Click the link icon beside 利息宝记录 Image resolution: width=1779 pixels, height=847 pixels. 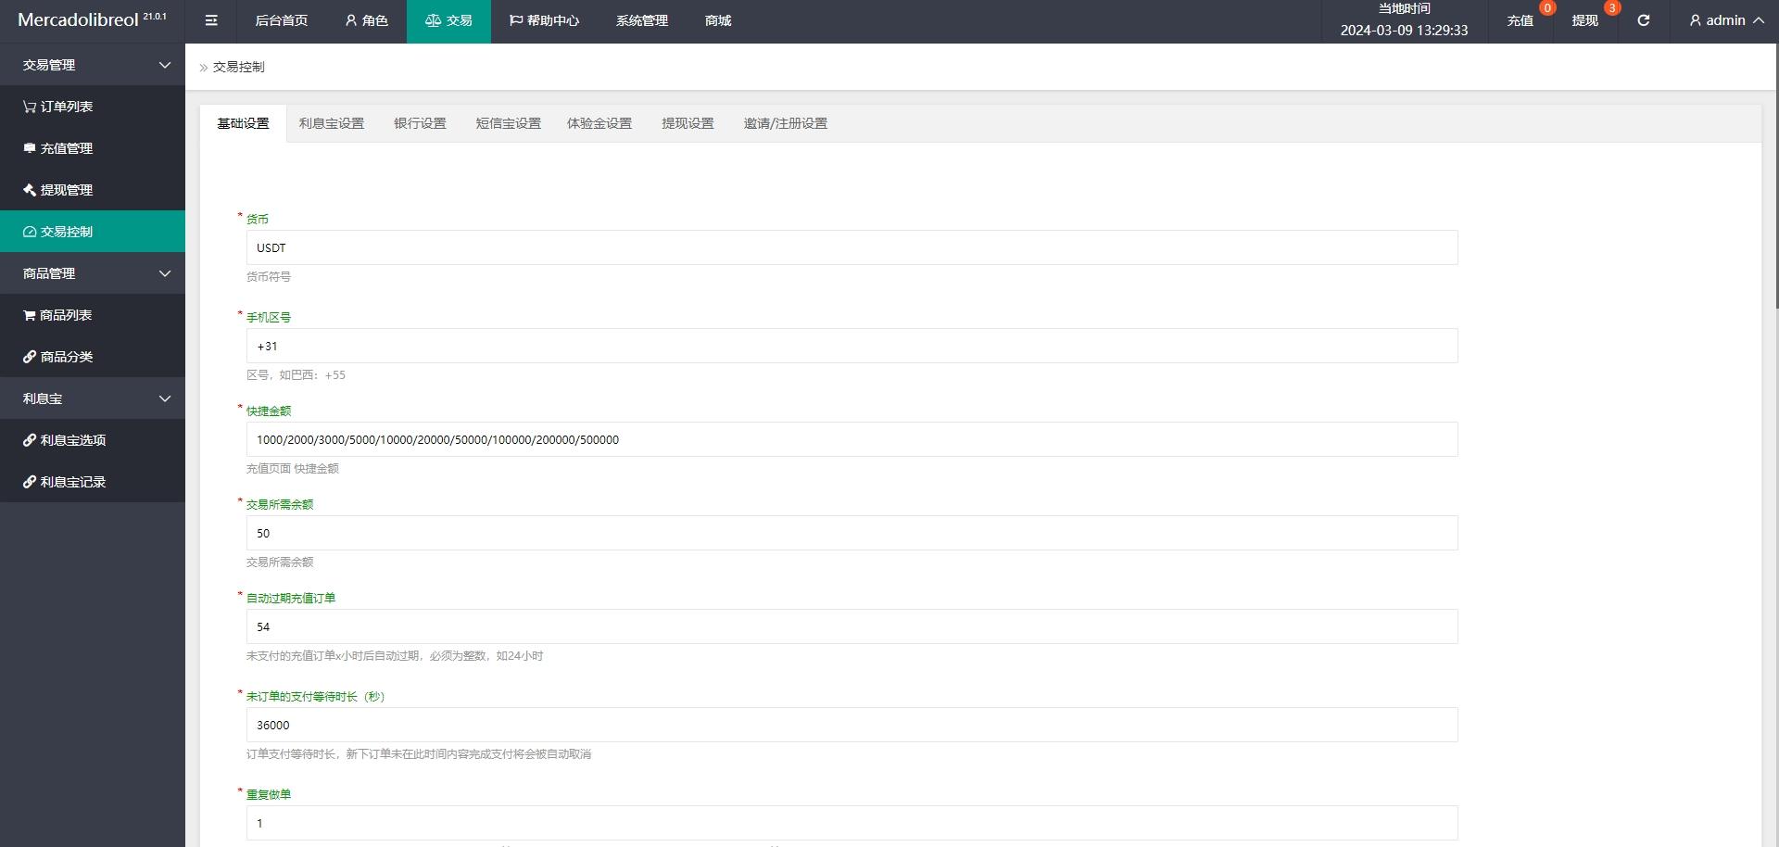(30, 482)
